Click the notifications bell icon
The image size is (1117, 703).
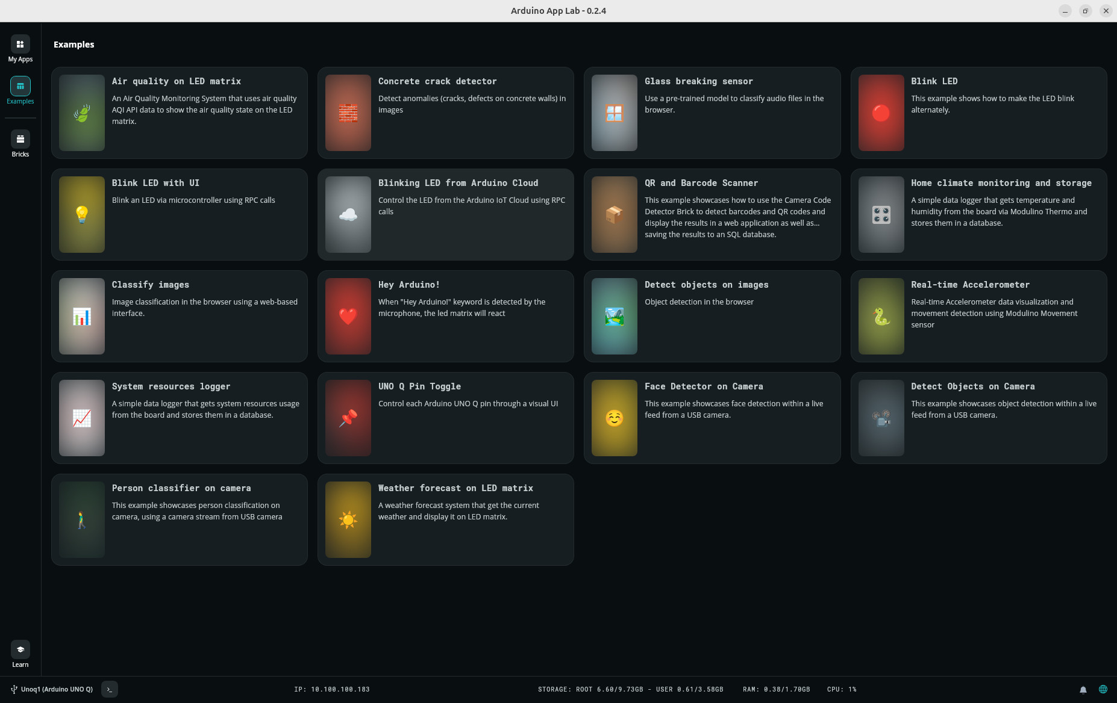(x=1083, y=690)
